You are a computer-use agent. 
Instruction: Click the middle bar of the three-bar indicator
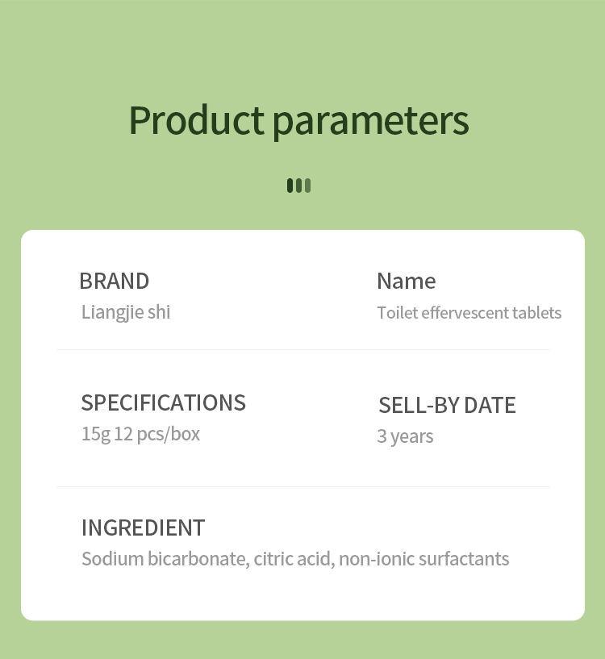coord(299,186)
